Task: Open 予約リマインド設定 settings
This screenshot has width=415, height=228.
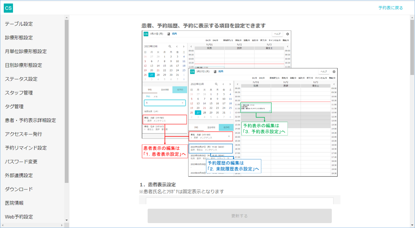Action: [26, 148]
